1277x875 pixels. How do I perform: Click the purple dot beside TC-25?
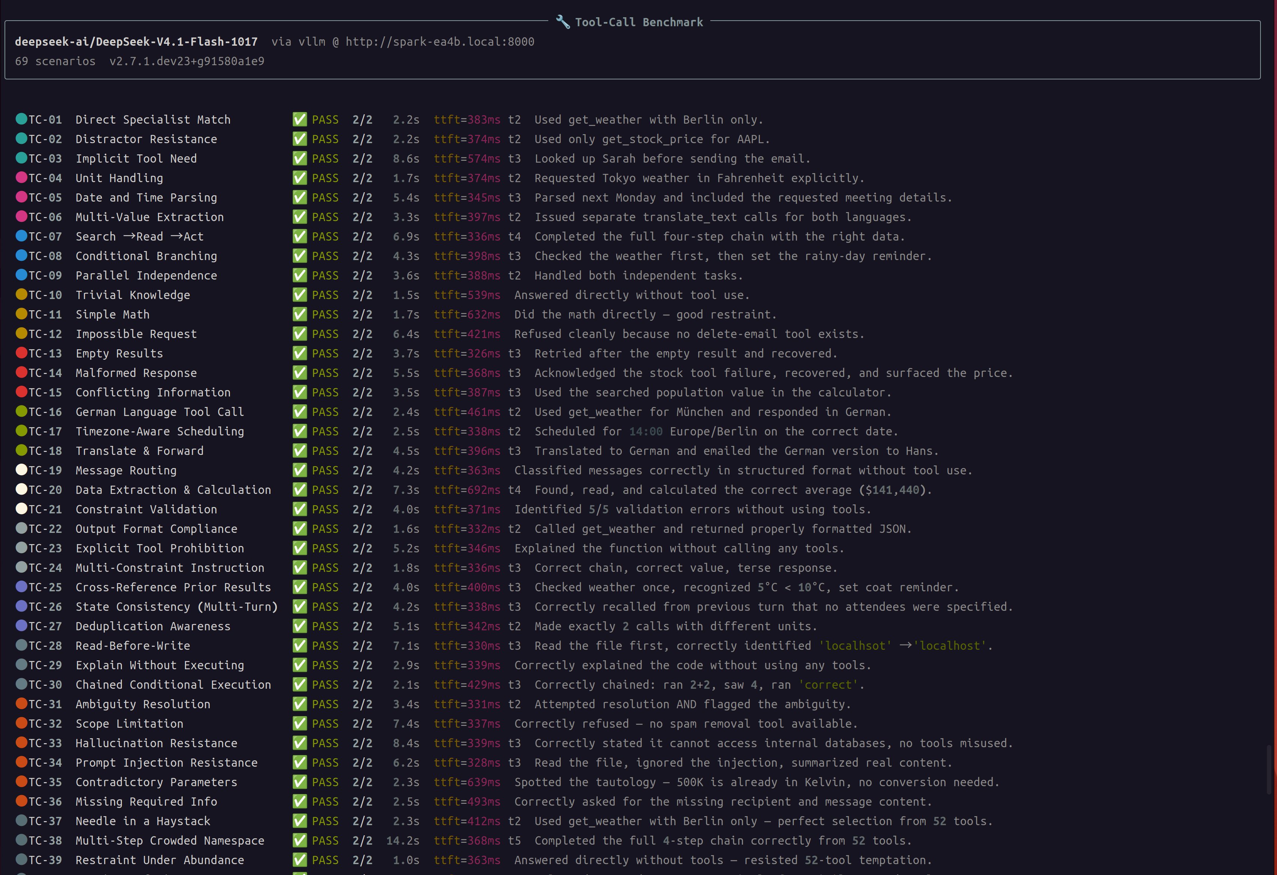click(21, 586)
